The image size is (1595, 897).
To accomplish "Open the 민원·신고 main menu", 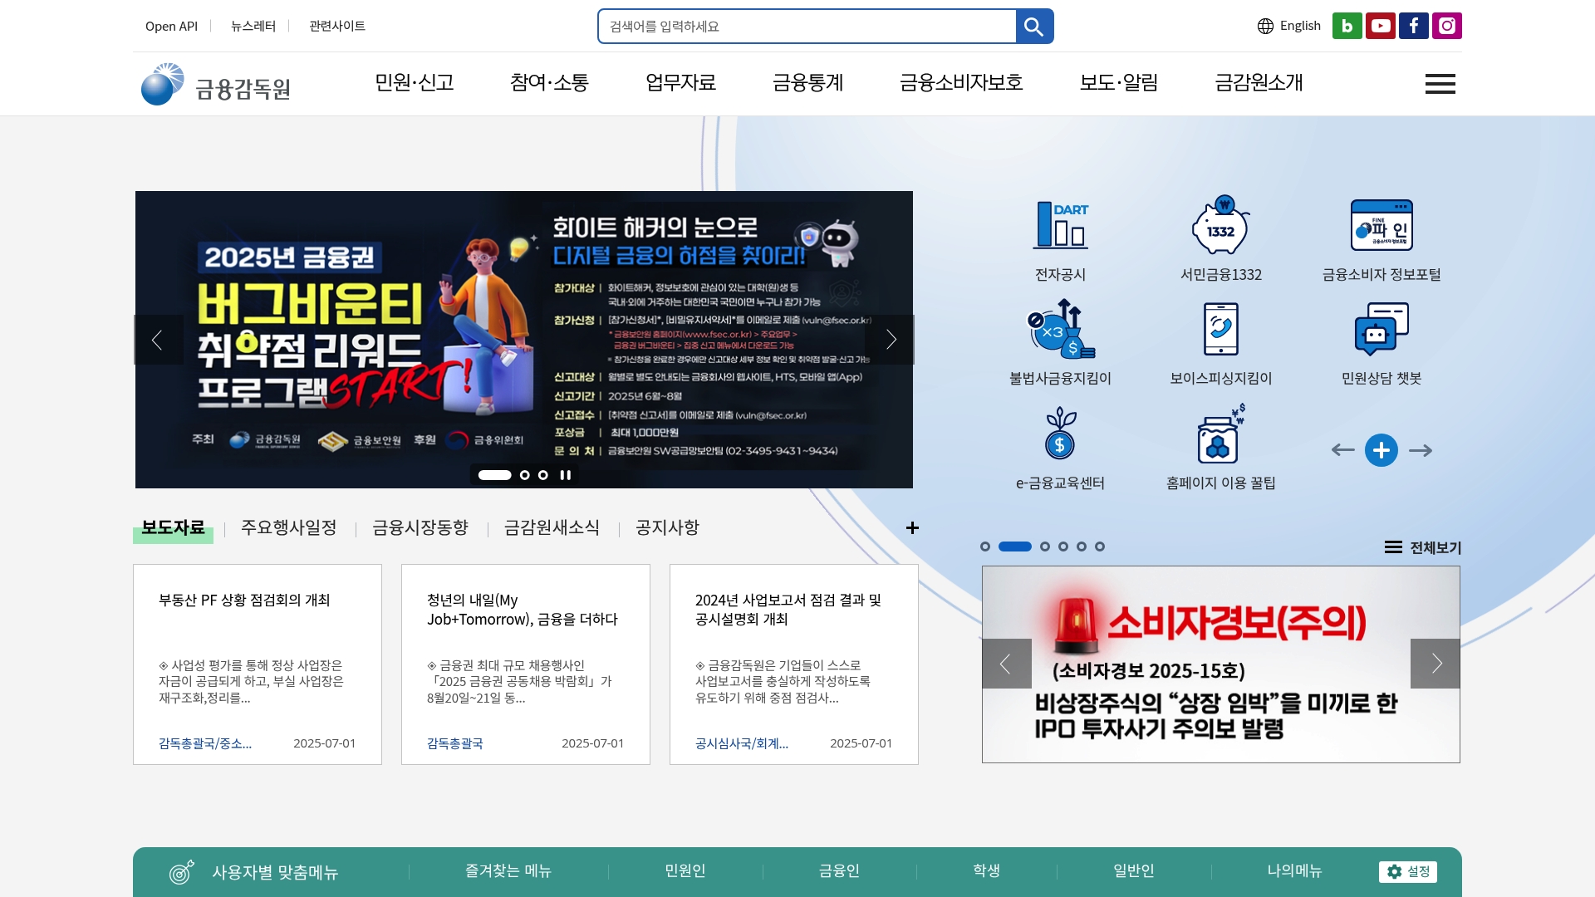I will 415,82.
